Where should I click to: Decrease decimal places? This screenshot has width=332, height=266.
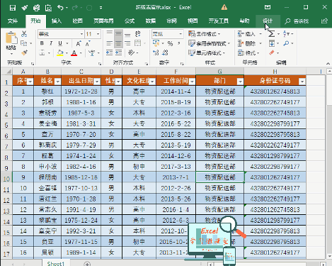[x=165, y=52]
